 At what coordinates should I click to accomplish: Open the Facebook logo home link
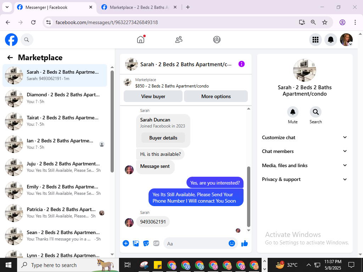click(x=11, y=40)
